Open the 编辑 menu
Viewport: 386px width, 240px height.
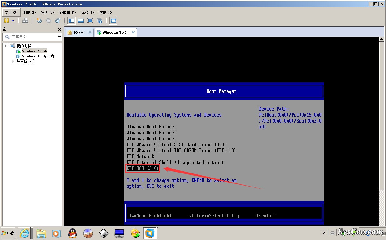click(x=29, y=12)
